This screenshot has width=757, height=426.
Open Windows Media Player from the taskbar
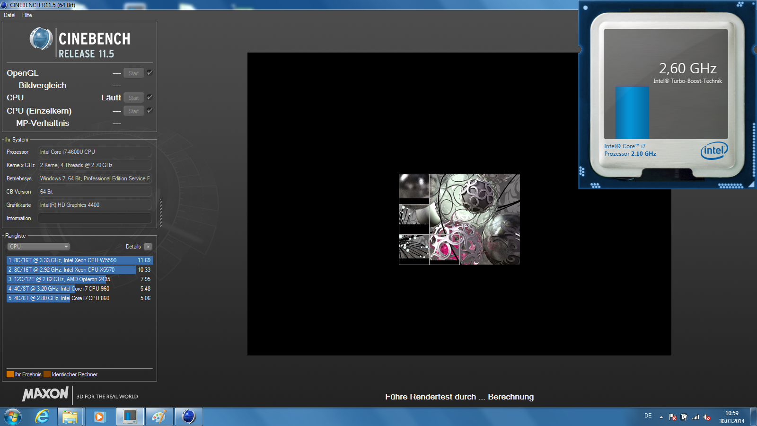99,417
